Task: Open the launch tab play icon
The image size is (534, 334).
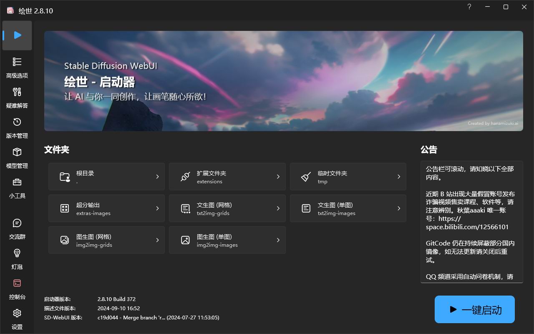Action: tap(18, 35)
